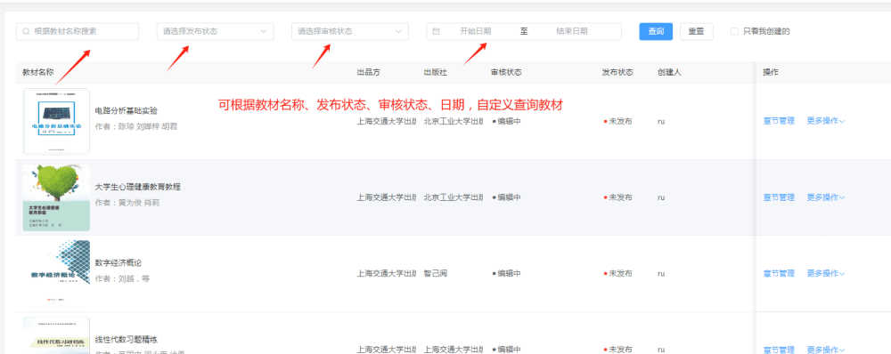Click the 电路分析基础实验 title text
Image resolution: width=891 pixels, height=354 pixels.
pos(127,110)
